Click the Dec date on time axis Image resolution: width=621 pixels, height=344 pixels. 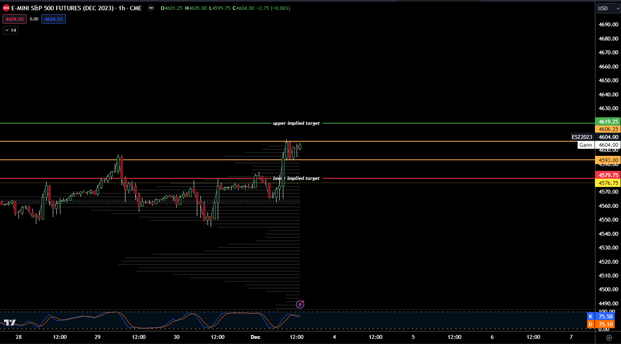click(255, 337)
